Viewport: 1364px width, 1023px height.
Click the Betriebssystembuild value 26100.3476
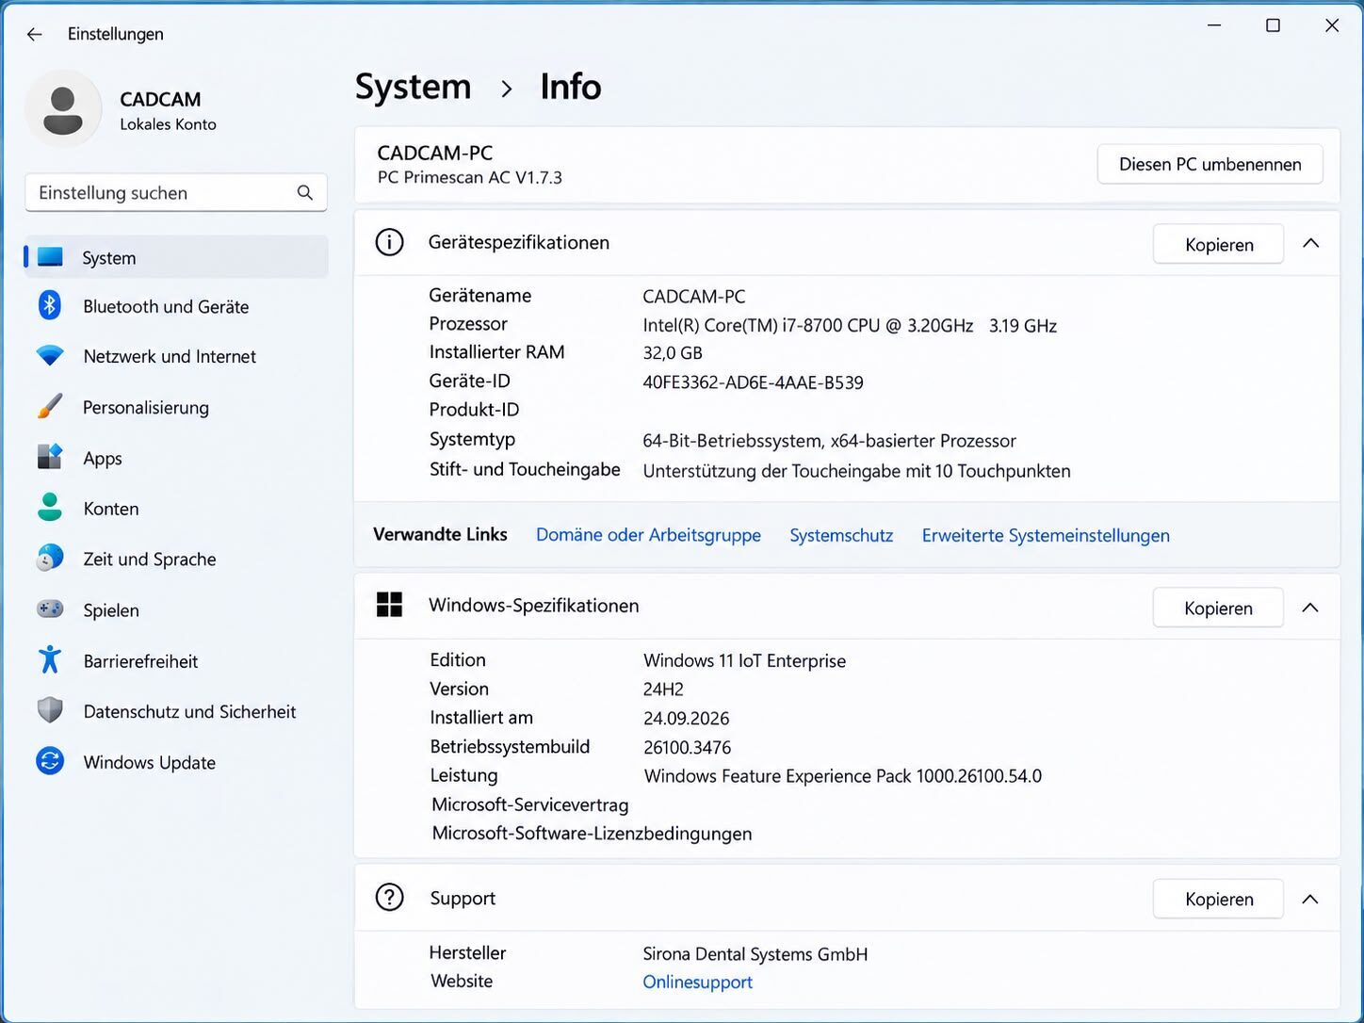[x=687, y=747]
